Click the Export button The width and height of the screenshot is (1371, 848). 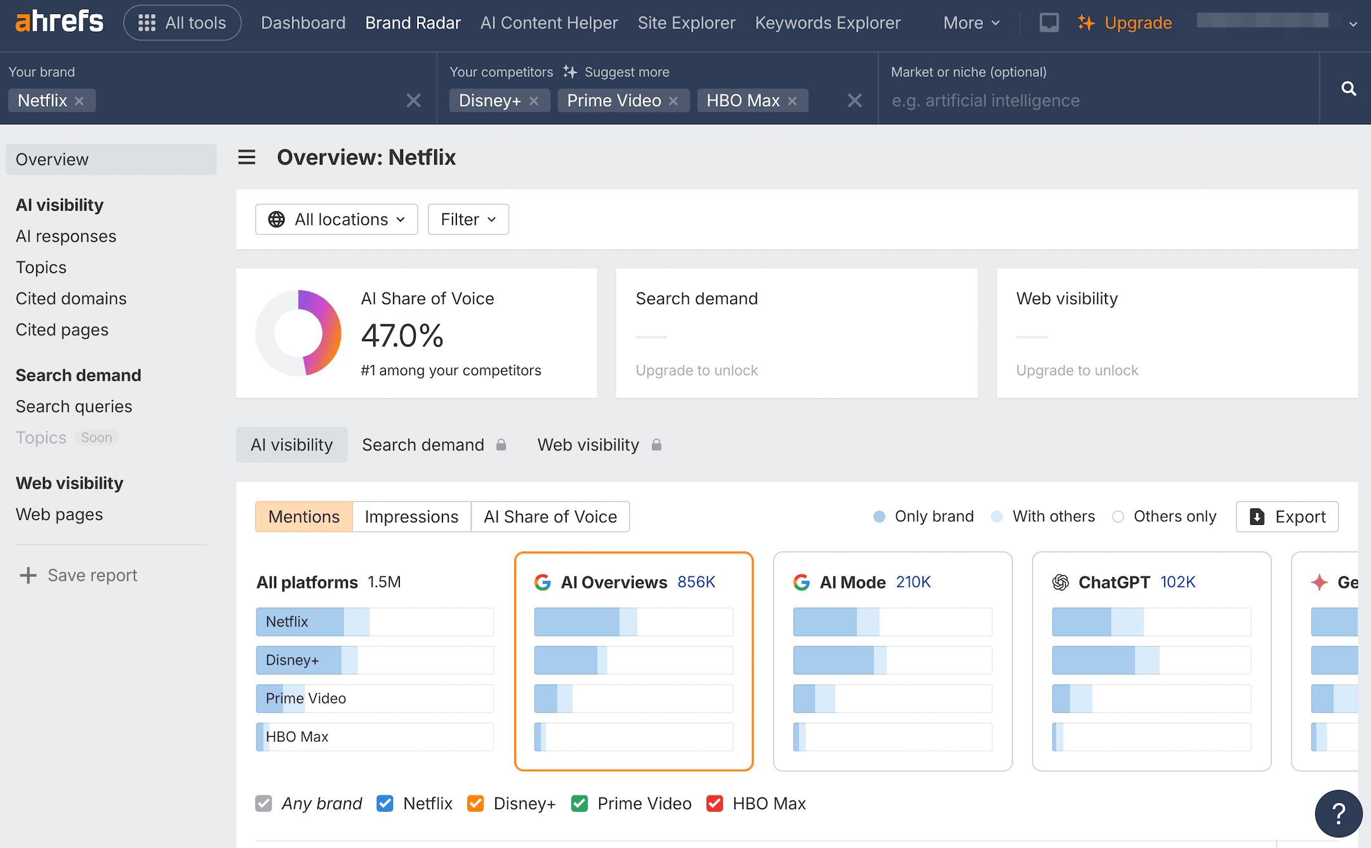click(x=1287, y=517)
